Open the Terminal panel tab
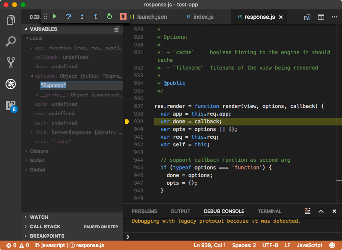This screenshot has width=342, height=250. pyautogui.click(x=270, y=211)
